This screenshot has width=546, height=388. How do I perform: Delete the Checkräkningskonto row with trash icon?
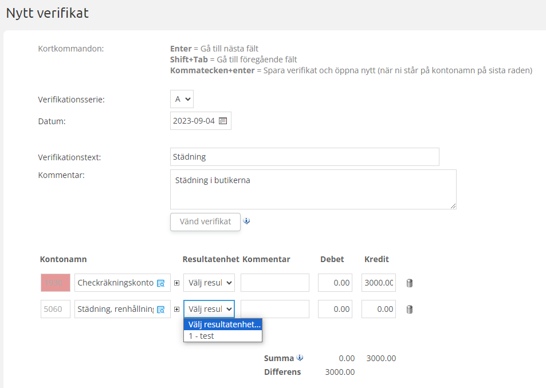pos(410,283)
